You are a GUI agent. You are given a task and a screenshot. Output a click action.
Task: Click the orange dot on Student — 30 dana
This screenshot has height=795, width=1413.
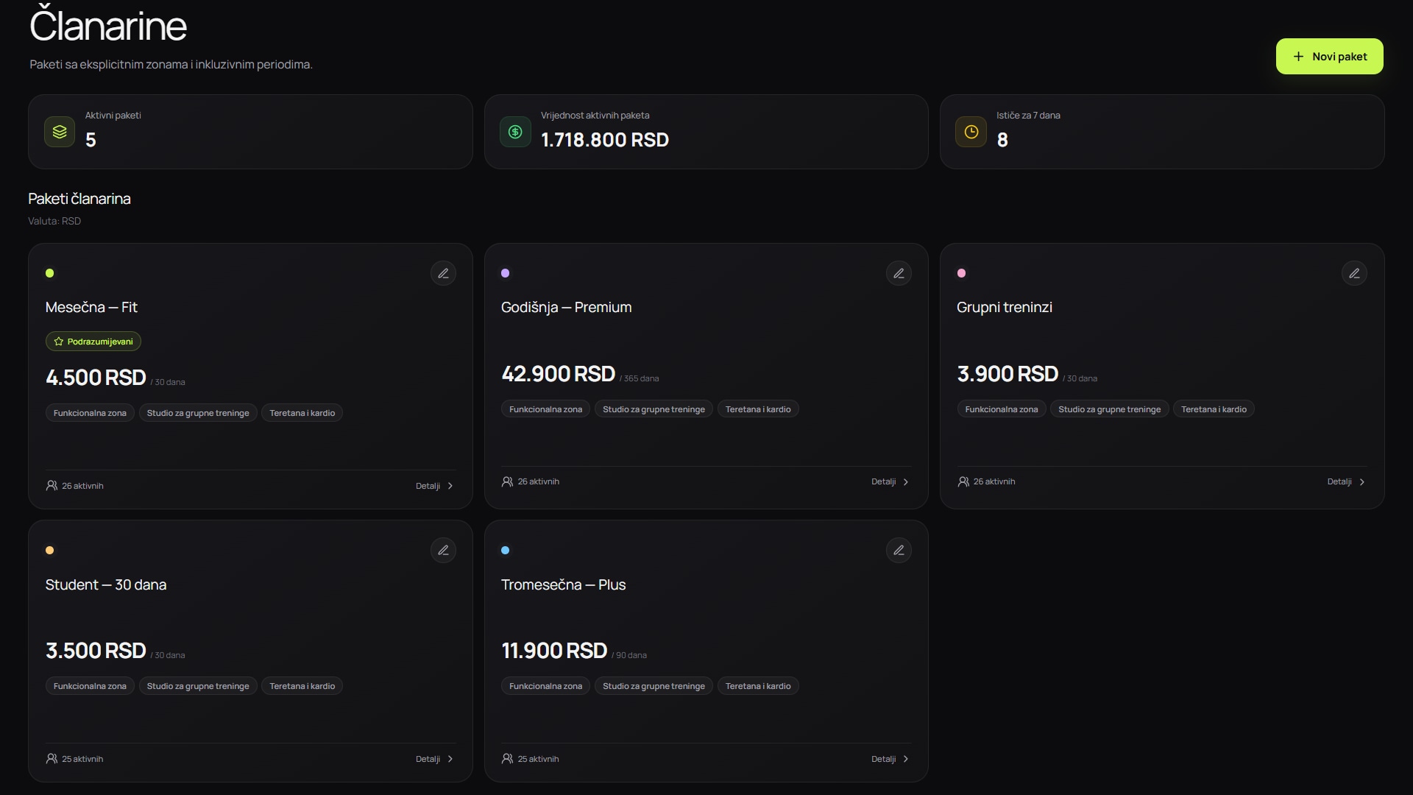(50, 551)
